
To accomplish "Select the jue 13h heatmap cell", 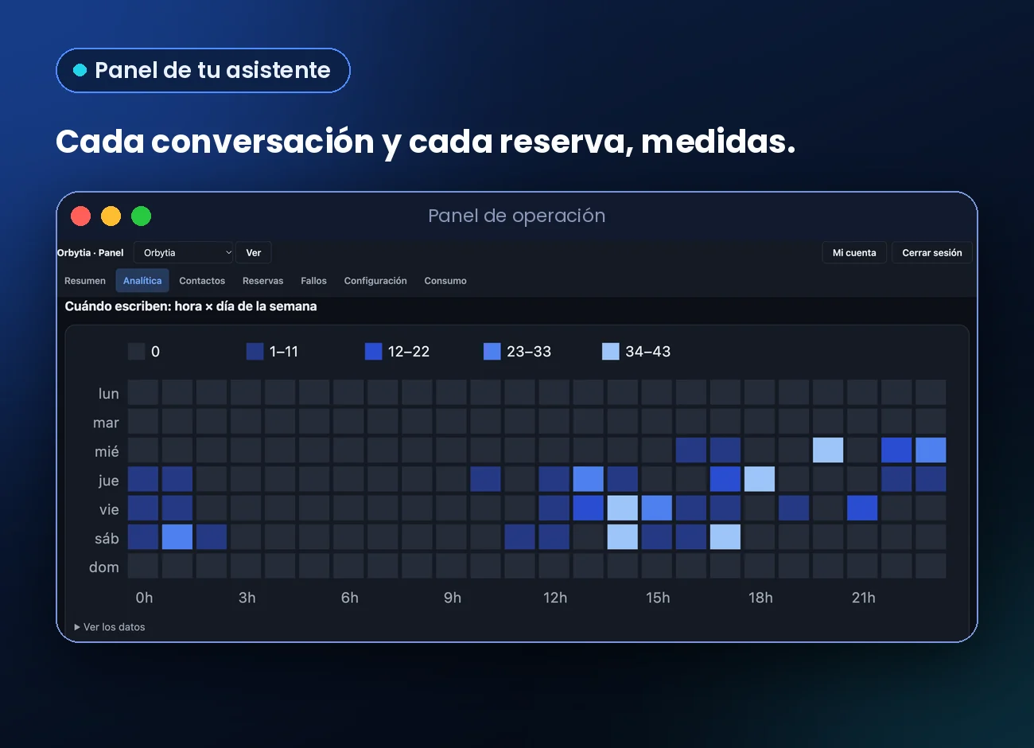I will click(x=589, y=479).
